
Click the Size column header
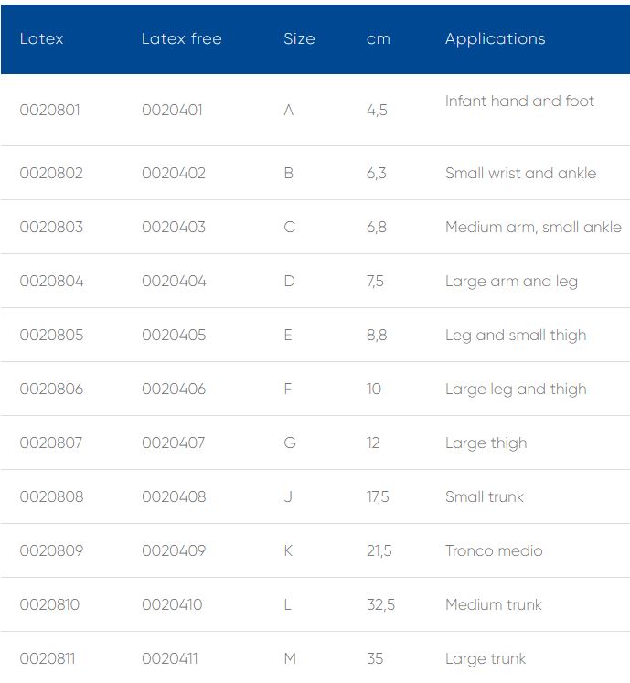(x=299, y=38)
